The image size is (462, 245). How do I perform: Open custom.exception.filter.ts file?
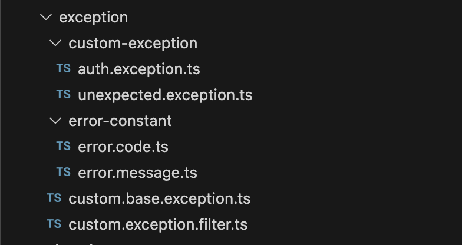click(158, 225)
